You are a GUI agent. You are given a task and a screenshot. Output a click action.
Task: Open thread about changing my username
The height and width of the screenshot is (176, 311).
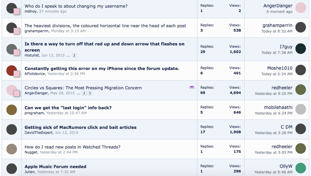click(76, 6)
